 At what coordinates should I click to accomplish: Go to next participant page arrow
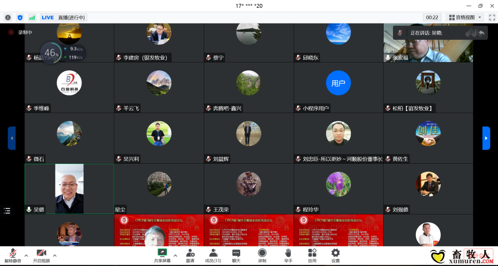(486, 138)
